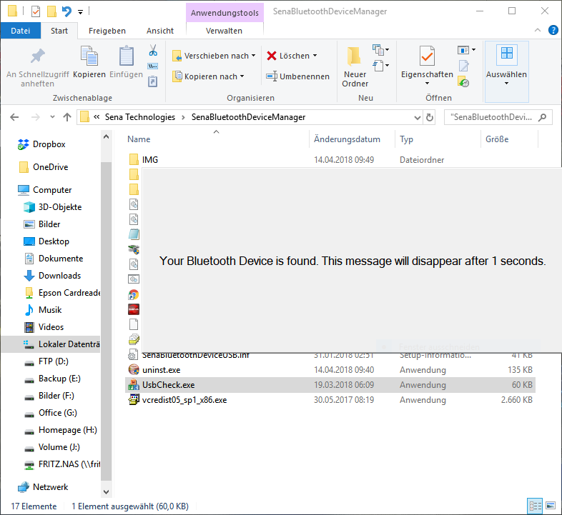This screenshot has width=562, height=515.
Task: Open the Verschieben nach dropdown
Action: tap(215, 56)
